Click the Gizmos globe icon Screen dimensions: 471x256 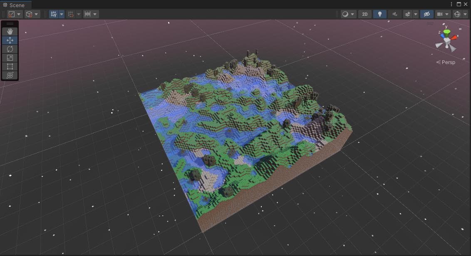[457, 14]
